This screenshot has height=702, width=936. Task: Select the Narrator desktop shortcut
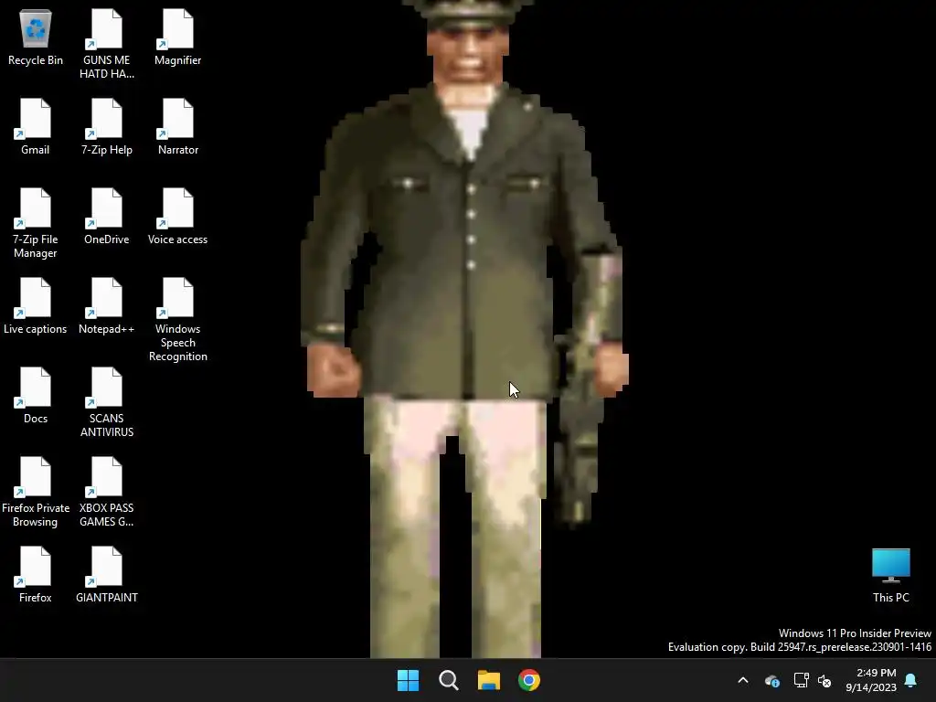tap(178, 127)
